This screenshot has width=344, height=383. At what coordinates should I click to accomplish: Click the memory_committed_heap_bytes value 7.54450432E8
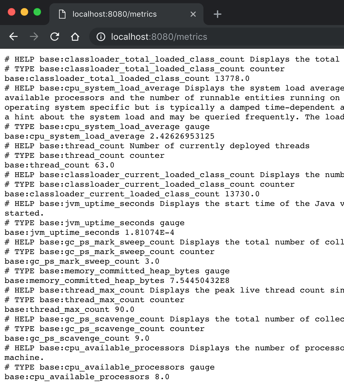coord(200,281)
